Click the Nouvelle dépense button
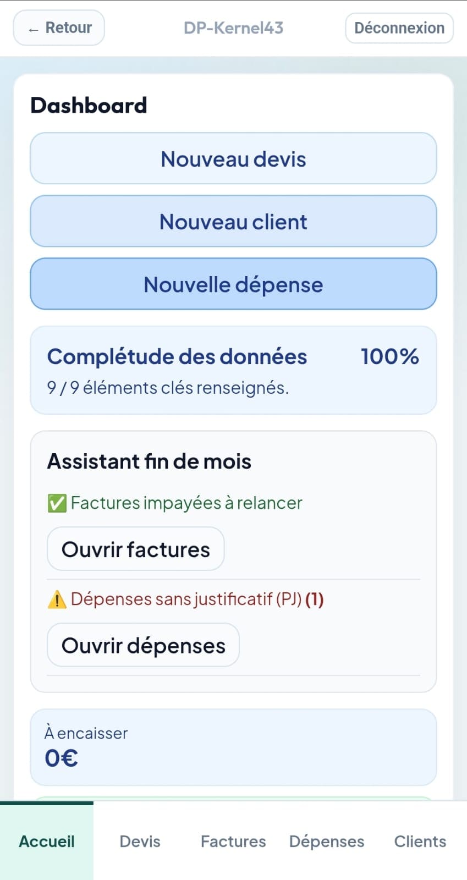Image resolution: width=467 pixels, height=880 pixels. (x=233, y=284)
